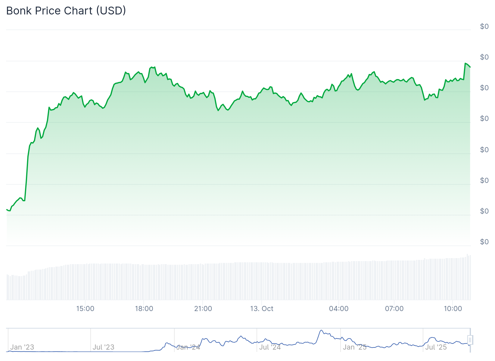Screen dimensions: 495x361
Task: Click the 07:00 x-axis tick label
Action: click(x=394, y=309)
